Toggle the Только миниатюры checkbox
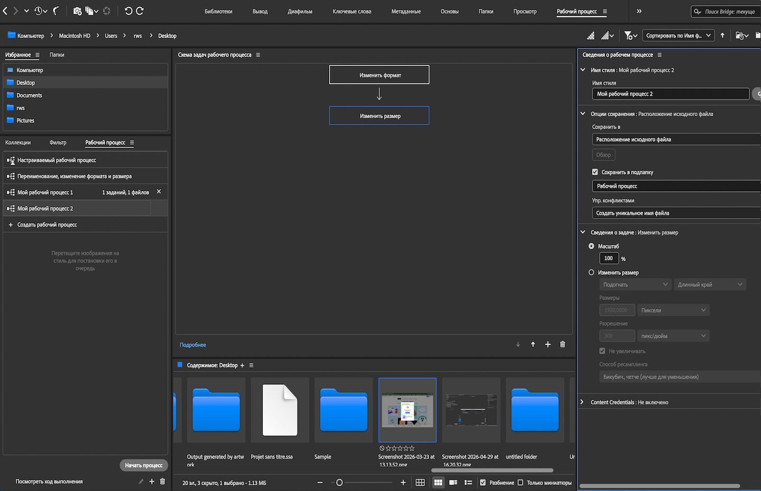Viewport: 761px width, 491px height. (520, 483)
